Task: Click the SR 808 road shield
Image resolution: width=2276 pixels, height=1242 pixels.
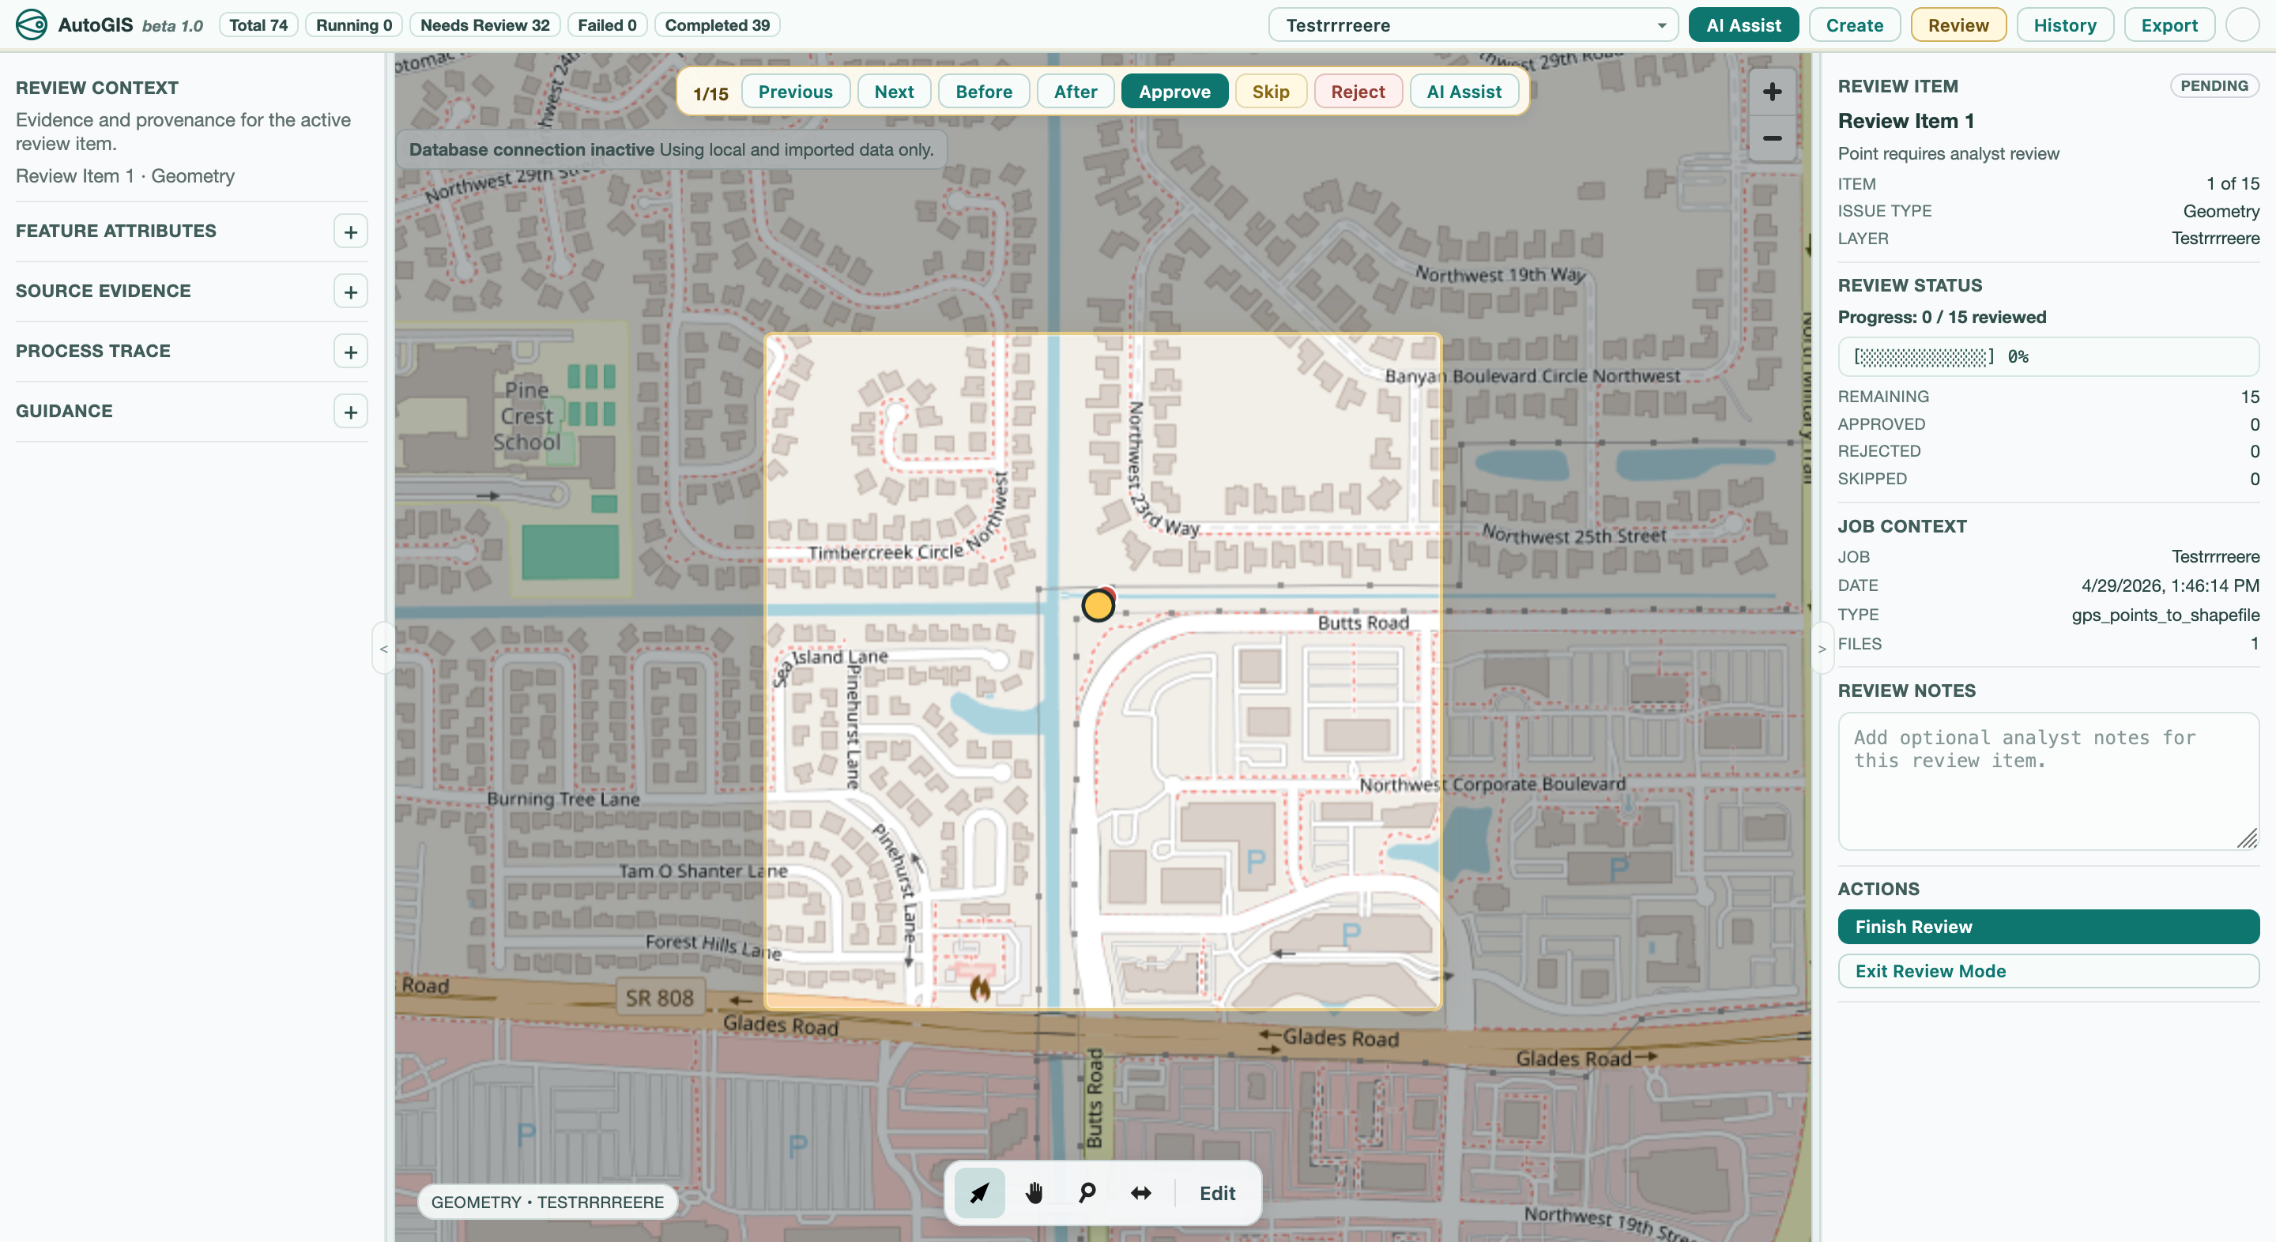Action: pos(659,998)
